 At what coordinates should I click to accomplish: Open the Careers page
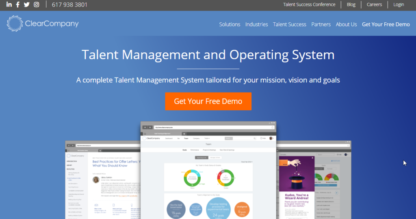coord(374,4)
